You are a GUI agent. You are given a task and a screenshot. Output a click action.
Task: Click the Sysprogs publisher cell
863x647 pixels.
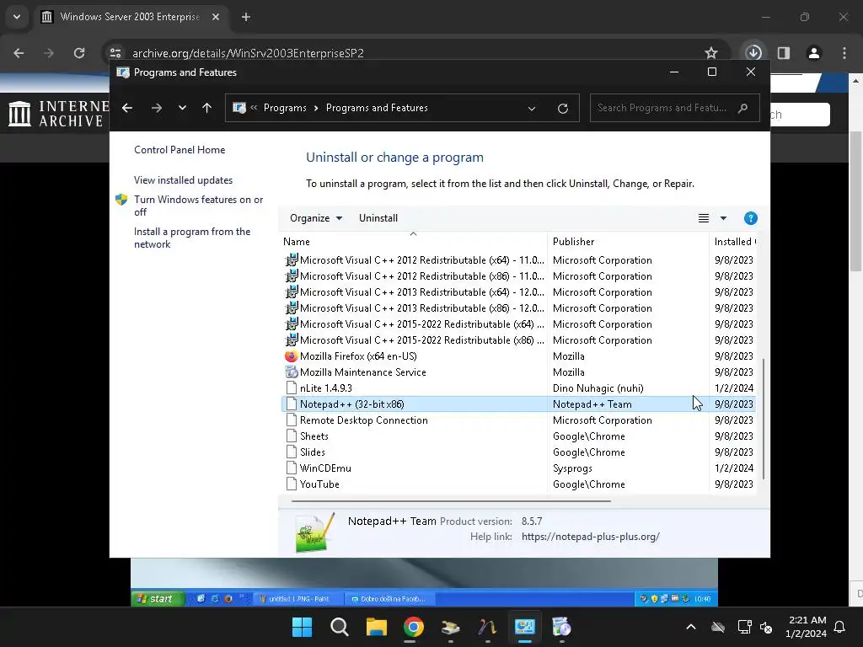572,468
